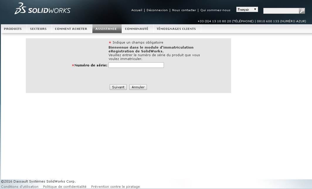
Task: Open the Communauté menu
Action: (137, 29)
